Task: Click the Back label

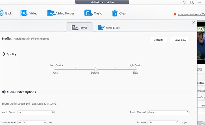Action: [8, 13]
